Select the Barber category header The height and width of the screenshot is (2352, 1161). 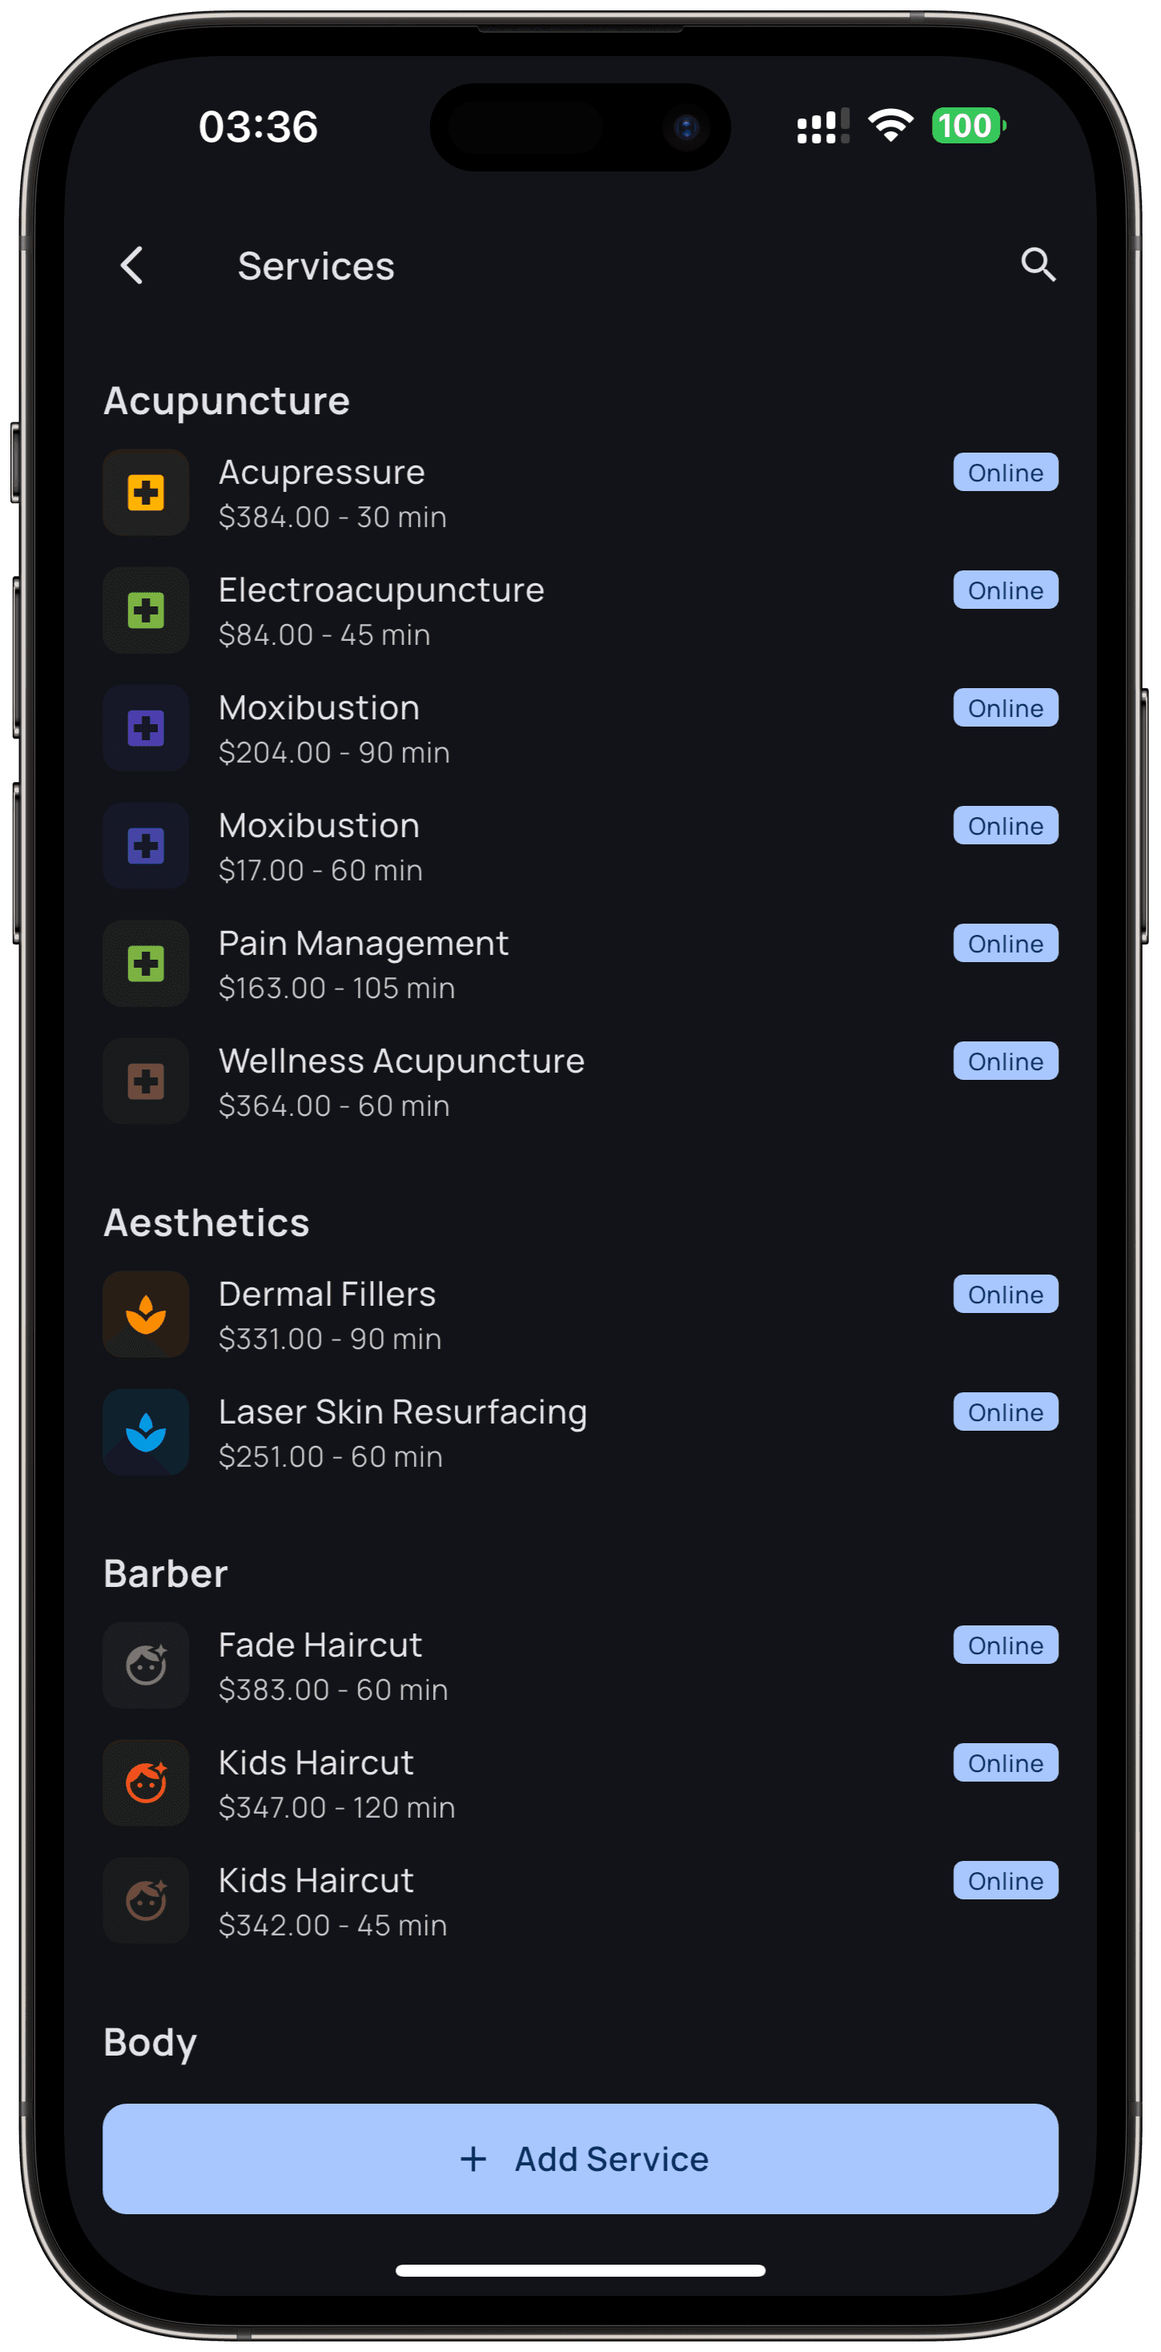tap(165, 1573)
